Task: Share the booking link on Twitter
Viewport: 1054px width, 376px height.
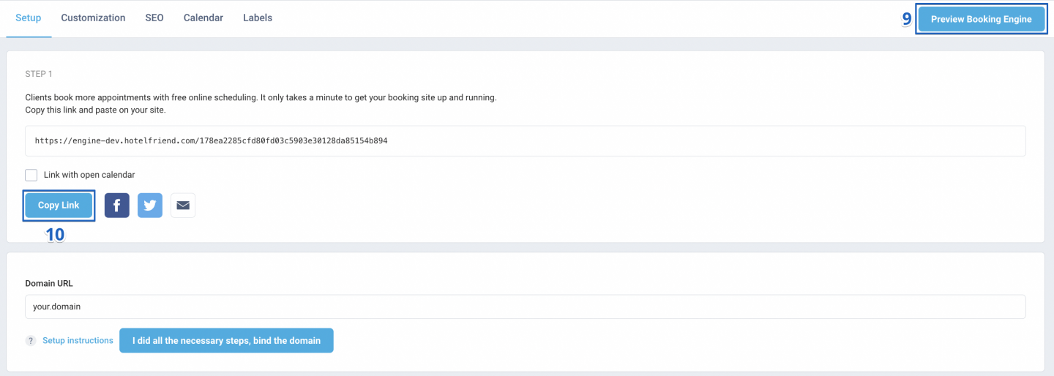Action: tap(150, 206)
